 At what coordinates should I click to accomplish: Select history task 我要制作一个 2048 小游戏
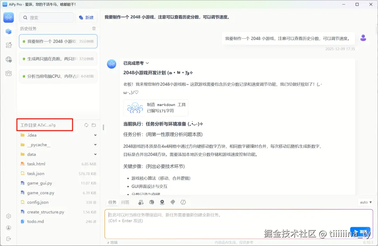pos(58,41)
